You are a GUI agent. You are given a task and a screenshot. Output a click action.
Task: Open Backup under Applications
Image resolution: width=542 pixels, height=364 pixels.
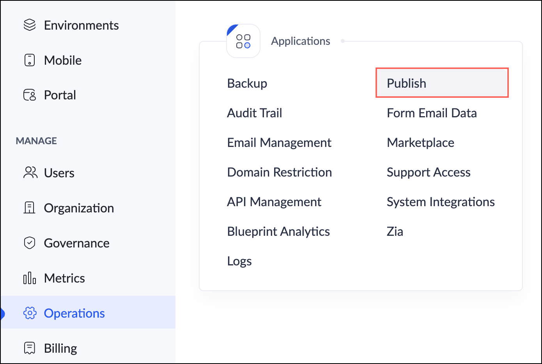coord(247,83)
